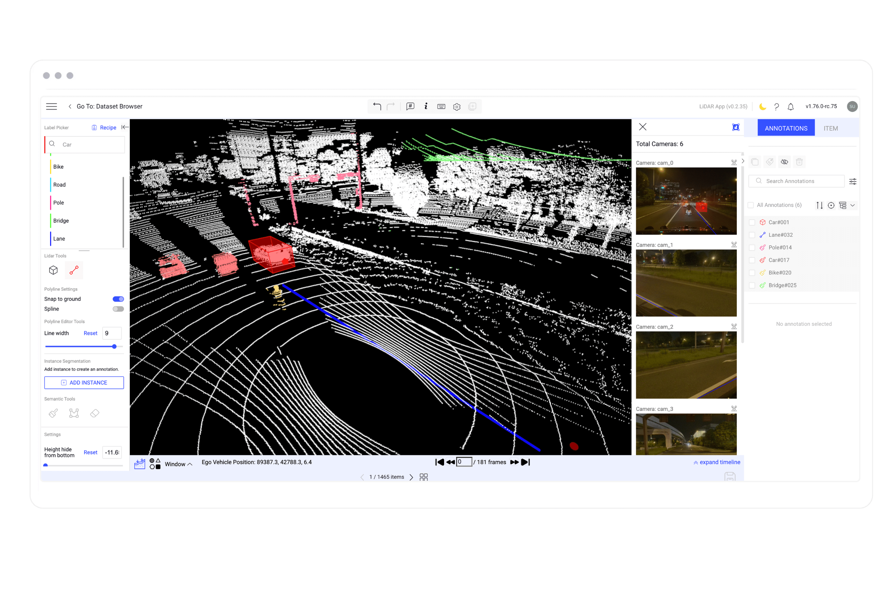Select the Bridge label
Screen dimensions: 891x596
tap(61, 220)
